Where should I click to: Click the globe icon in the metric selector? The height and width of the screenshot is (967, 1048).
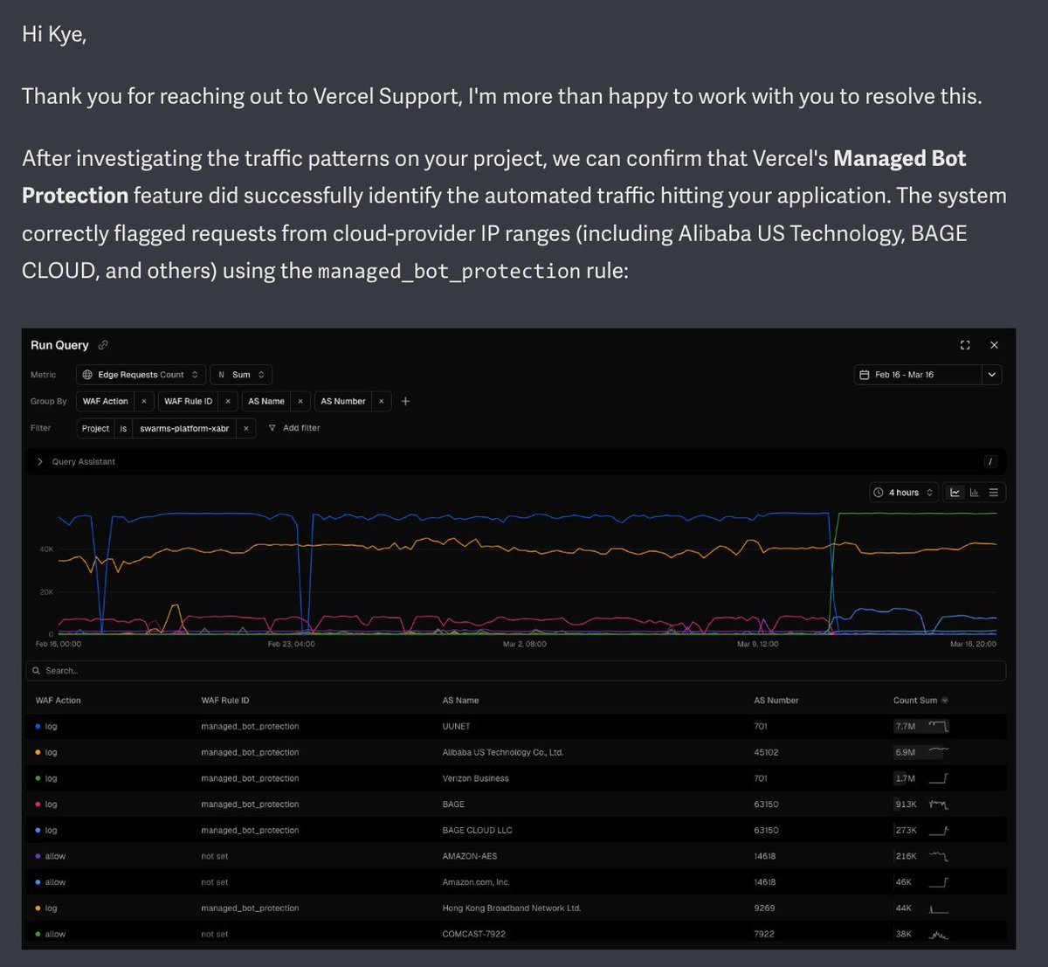pos(87,375)
